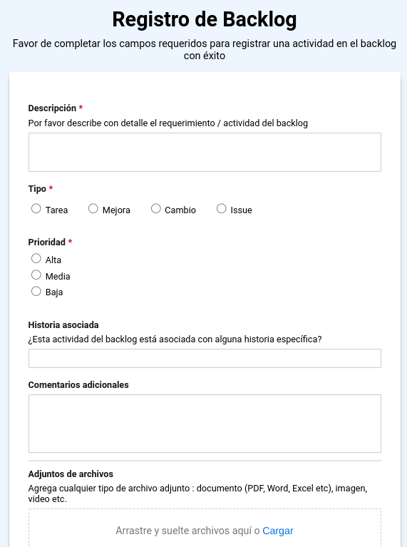
Task: Choose Mejora as the Tipo
Action: (93, 209)
